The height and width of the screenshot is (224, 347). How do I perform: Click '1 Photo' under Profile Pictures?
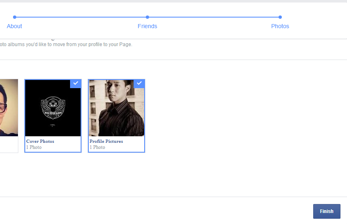click(97, 147)
